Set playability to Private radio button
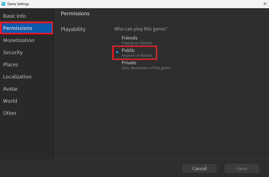Screen dimensions: 269x177 coord(117,65)
